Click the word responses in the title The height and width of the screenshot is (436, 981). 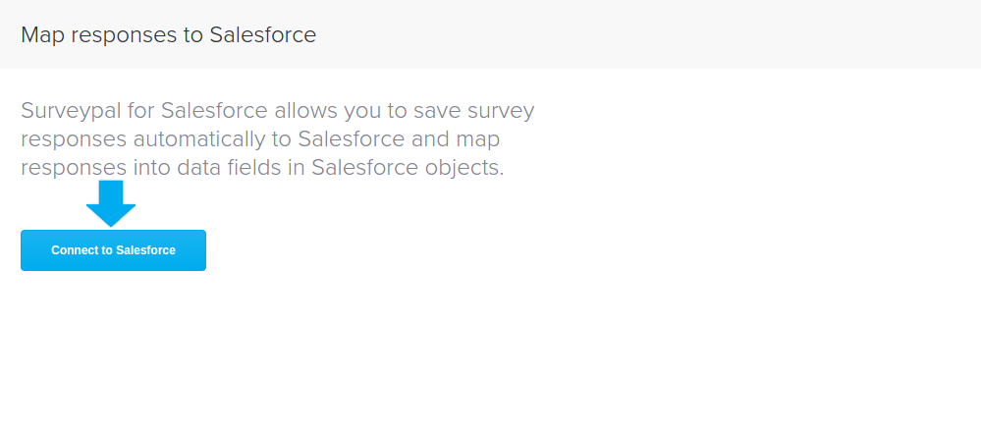(x=124, y=37)
